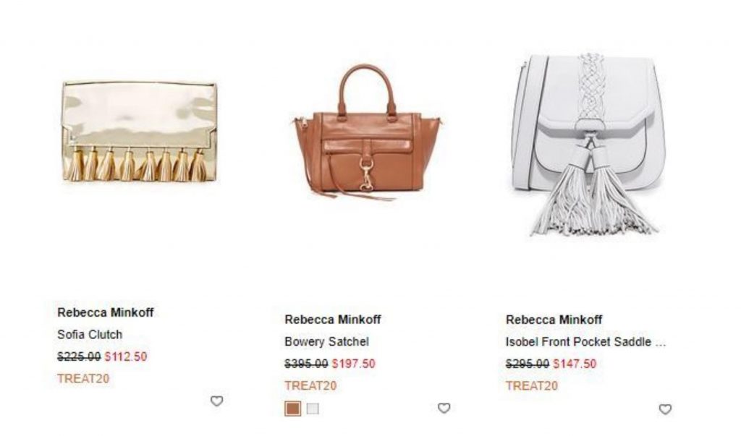The height and width of the screenshot is (436, 741).
Task: Open the gold Sofia Clutch image
Action: (x=140, y=132)
